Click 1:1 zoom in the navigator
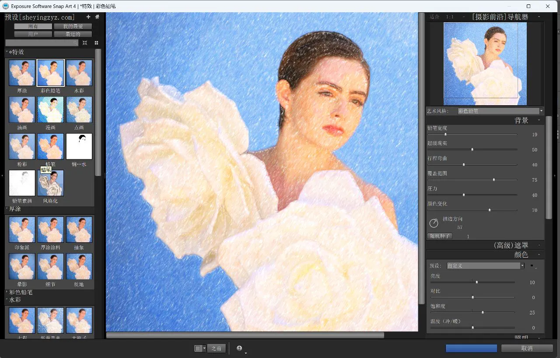The height and width of the screenshot is (358, 560). tap(450, 17)
